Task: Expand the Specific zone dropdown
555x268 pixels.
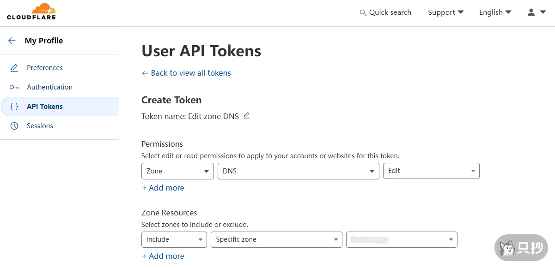Action: click(276, 239)
